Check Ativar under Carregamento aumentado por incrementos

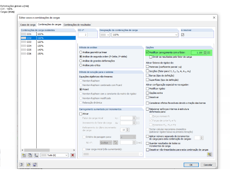[x=81, y=114]
